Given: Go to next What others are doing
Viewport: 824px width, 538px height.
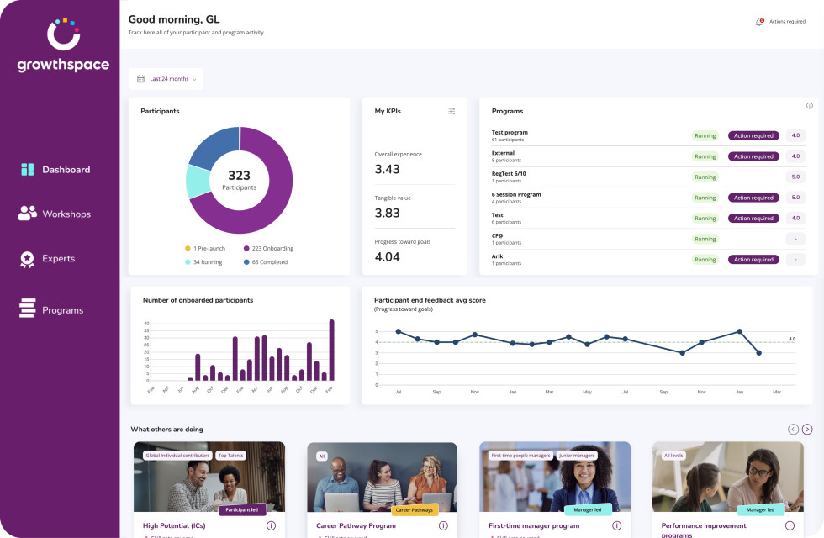Looking at the screenshot, I should (807, 430).
